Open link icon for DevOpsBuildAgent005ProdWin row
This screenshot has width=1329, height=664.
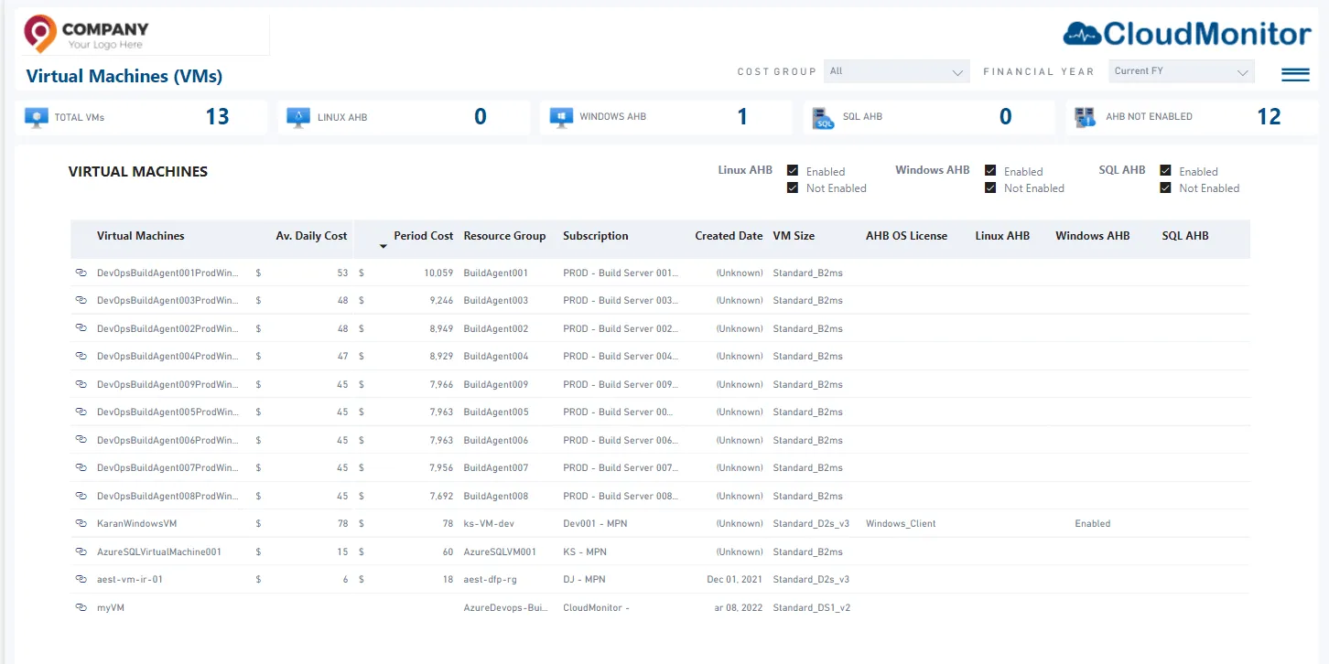tap(81, 412)
